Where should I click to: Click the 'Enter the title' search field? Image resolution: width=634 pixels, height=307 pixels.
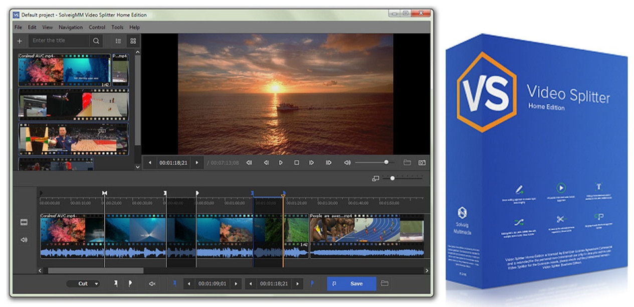tap(59, 41)
